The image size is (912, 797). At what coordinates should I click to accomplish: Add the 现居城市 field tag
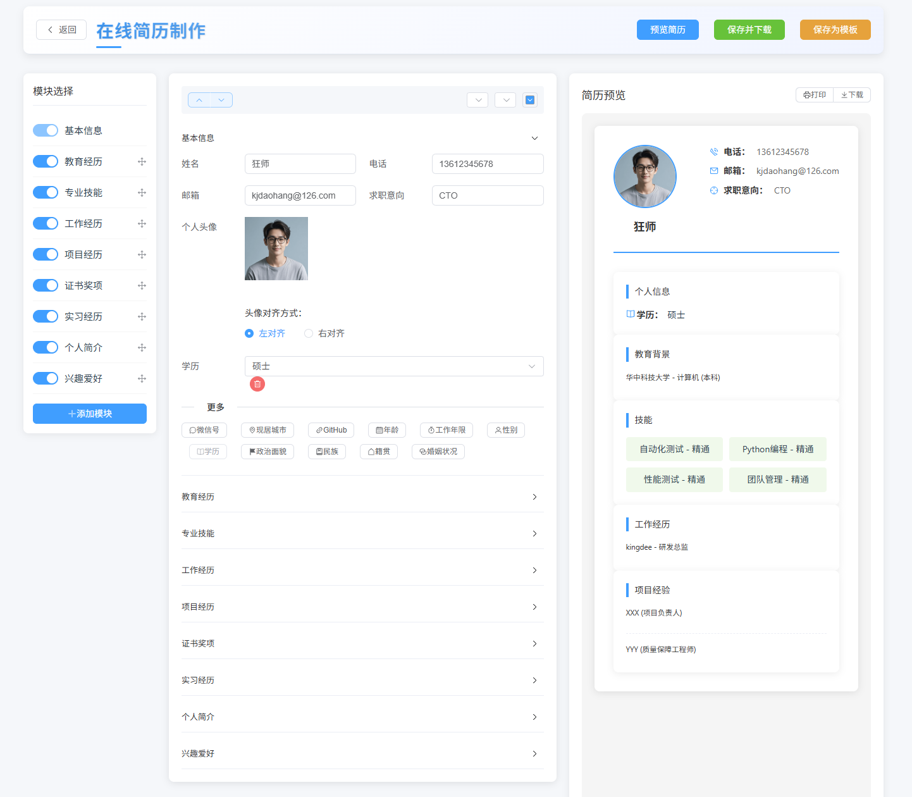(x=268, y=430)
